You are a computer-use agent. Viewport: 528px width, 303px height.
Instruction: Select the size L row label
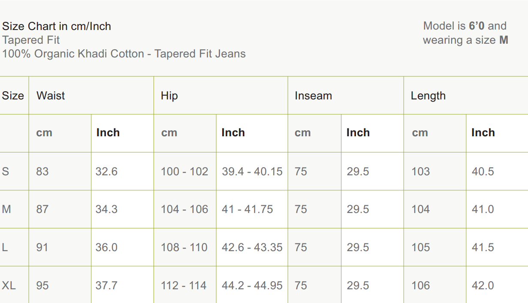click(x=5, y=247)
